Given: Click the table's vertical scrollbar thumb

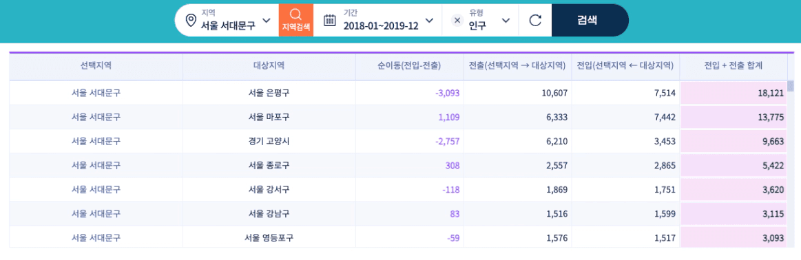Looking at the screenshot, I should (791, 86).
